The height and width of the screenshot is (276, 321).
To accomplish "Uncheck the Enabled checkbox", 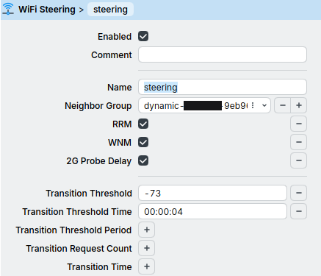I will (143, 36).
